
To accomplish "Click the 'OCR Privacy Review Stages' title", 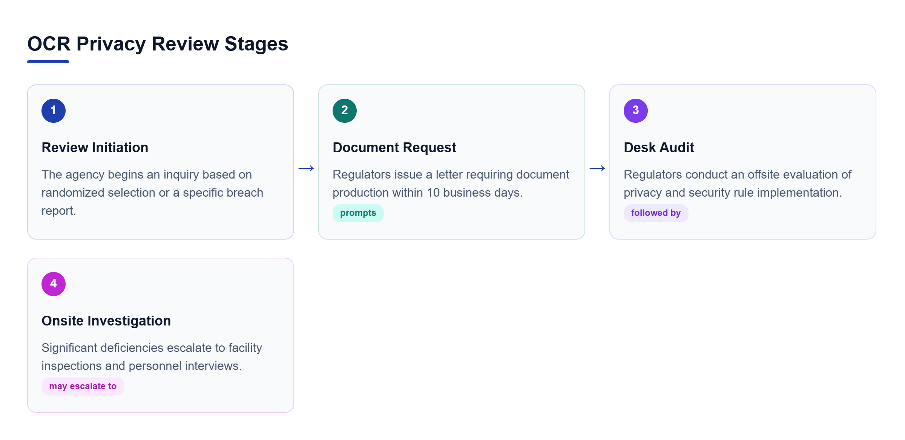I will 158,44.
